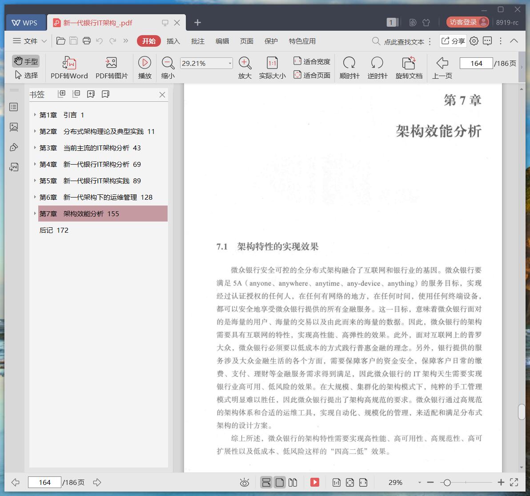
Task: Expand all bookmarks icon
Action: 61,94
